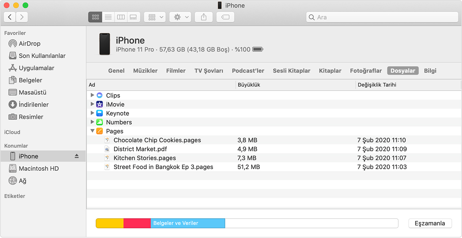462x238 pixels.
Task: Switch to list view mode
Action: [108, 17]
